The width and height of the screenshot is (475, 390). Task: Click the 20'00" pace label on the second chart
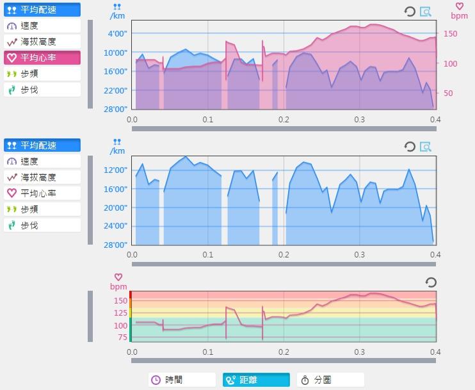click(116, 208)
